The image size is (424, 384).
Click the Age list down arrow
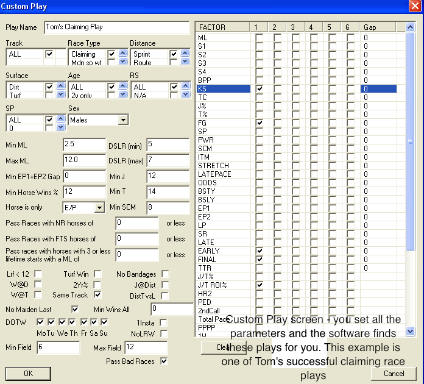point(121,94)
